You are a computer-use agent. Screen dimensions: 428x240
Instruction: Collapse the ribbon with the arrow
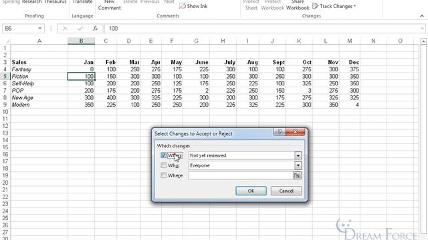coord(422,16)
